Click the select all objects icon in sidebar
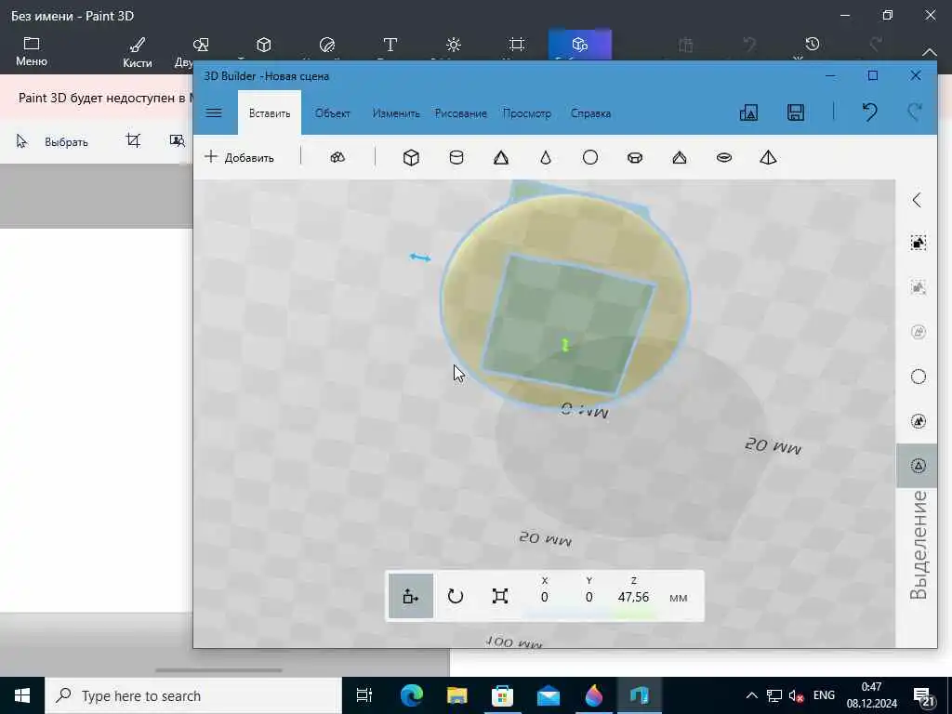This screenshot has height=714, width=952. [x=918, y=243]
